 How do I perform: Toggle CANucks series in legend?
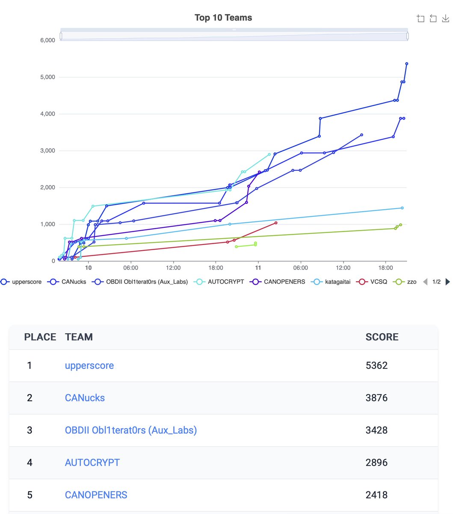pos(67,282)
